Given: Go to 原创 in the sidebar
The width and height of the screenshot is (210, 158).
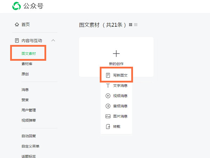Looking at the screenshot, I should 25,74.
